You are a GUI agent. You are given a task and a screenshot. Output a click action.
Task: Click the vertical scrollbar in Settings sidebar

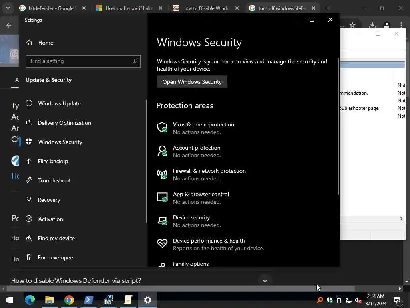pyautogui.click(x=146, y=161)
